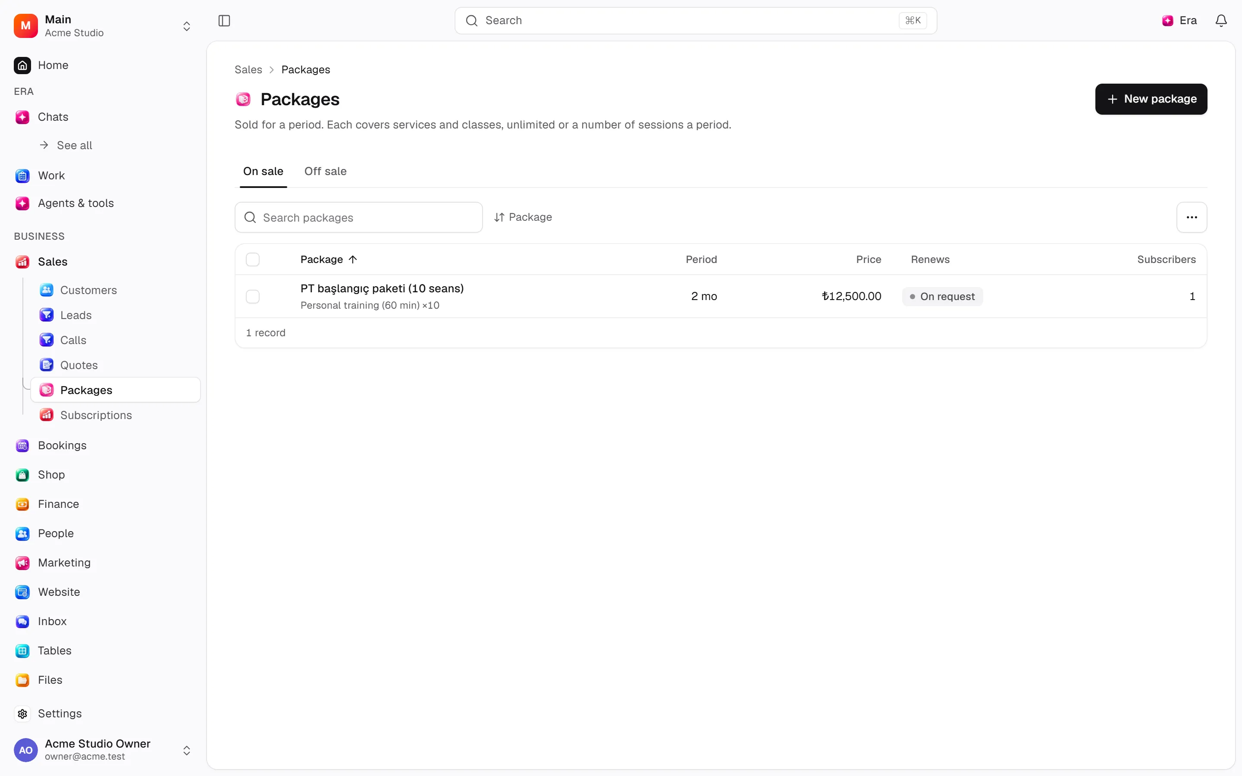Image resolution: width=1242 pixels, height=776 pixels.
Task: Open Subscriptions icon under Sales
Action: (x=47, y=415)
